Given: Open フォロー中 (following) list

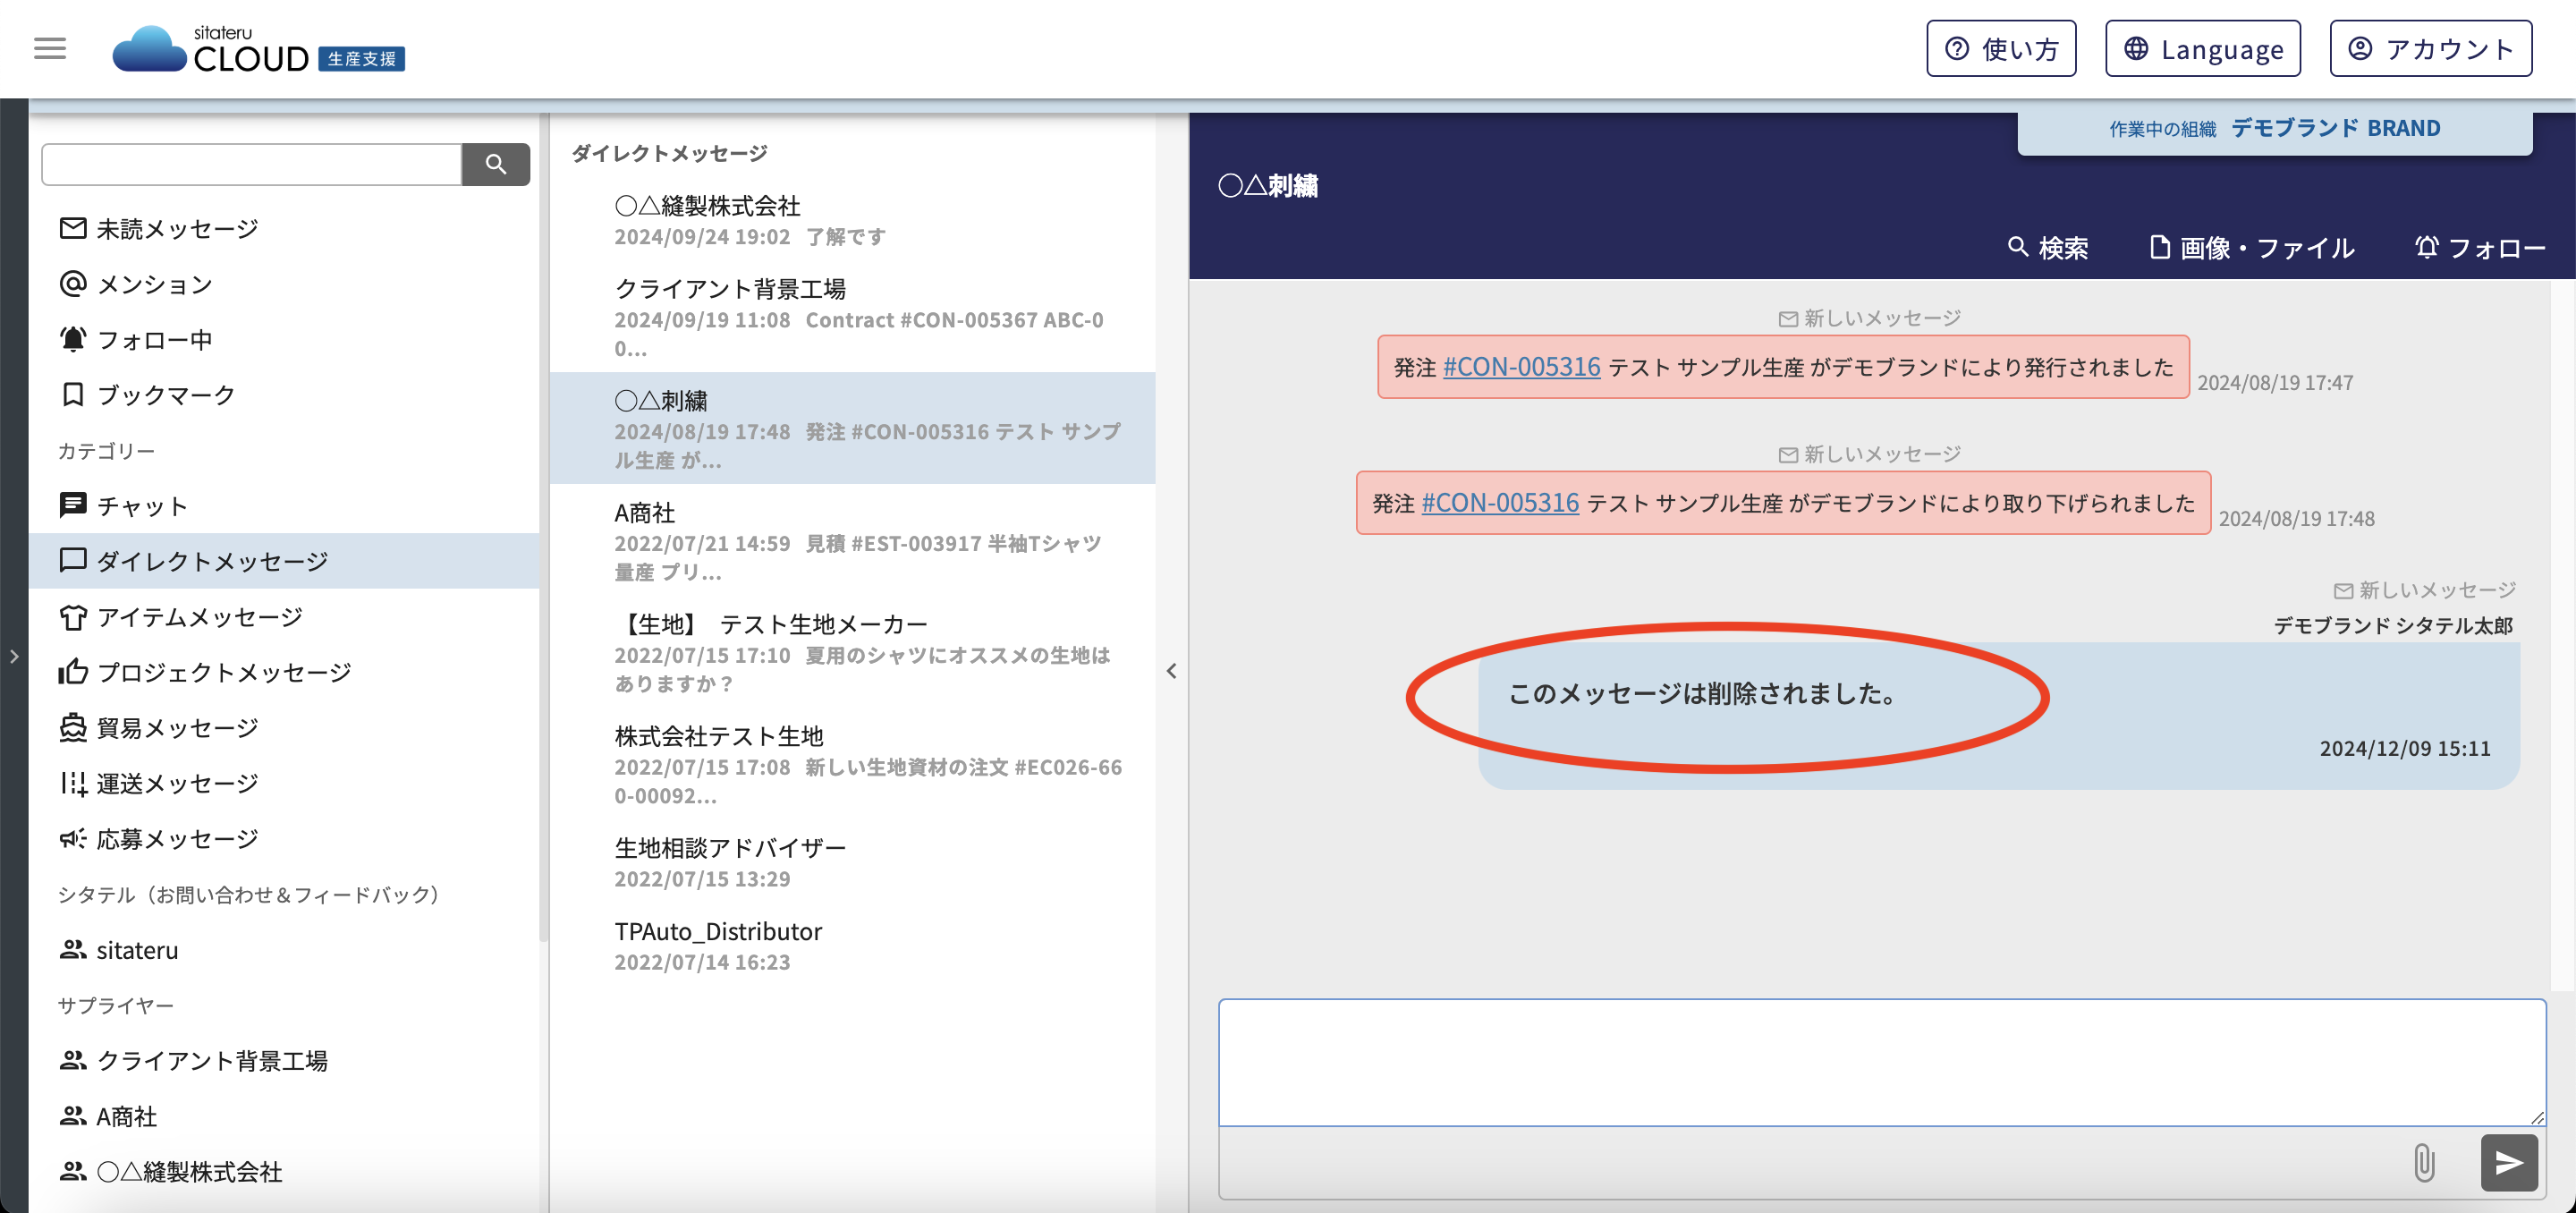Looking at the screenshot, I should pyautogui.click(x=283, y=340).
